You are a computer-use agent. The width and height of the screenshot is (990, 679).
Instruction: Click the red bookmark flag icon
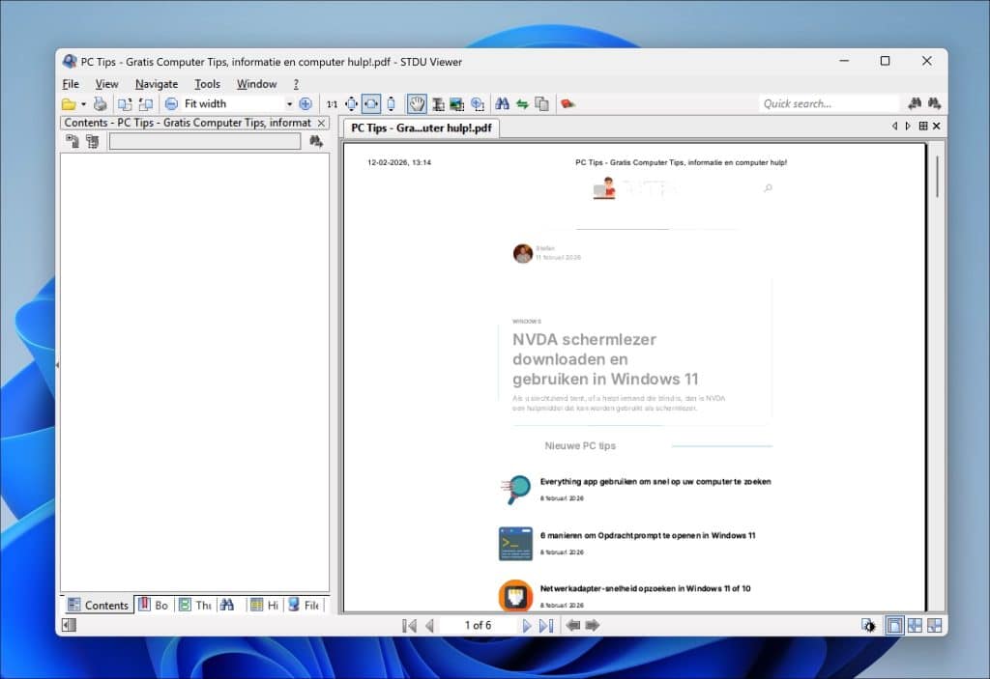(568, 103)
